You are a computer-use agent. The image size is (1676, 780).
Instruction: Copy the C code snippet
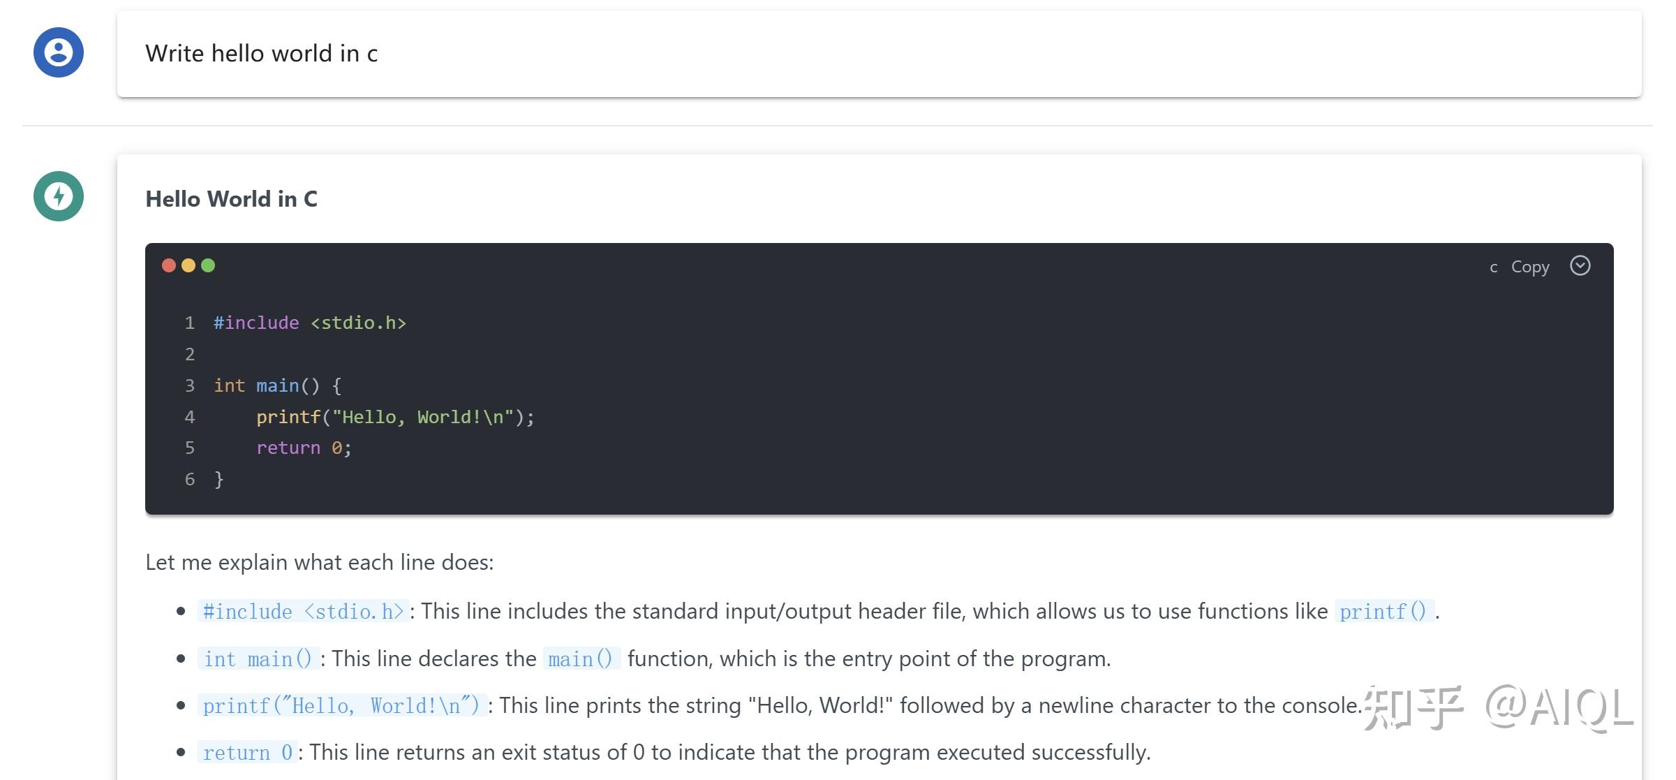pos(1529,267)
